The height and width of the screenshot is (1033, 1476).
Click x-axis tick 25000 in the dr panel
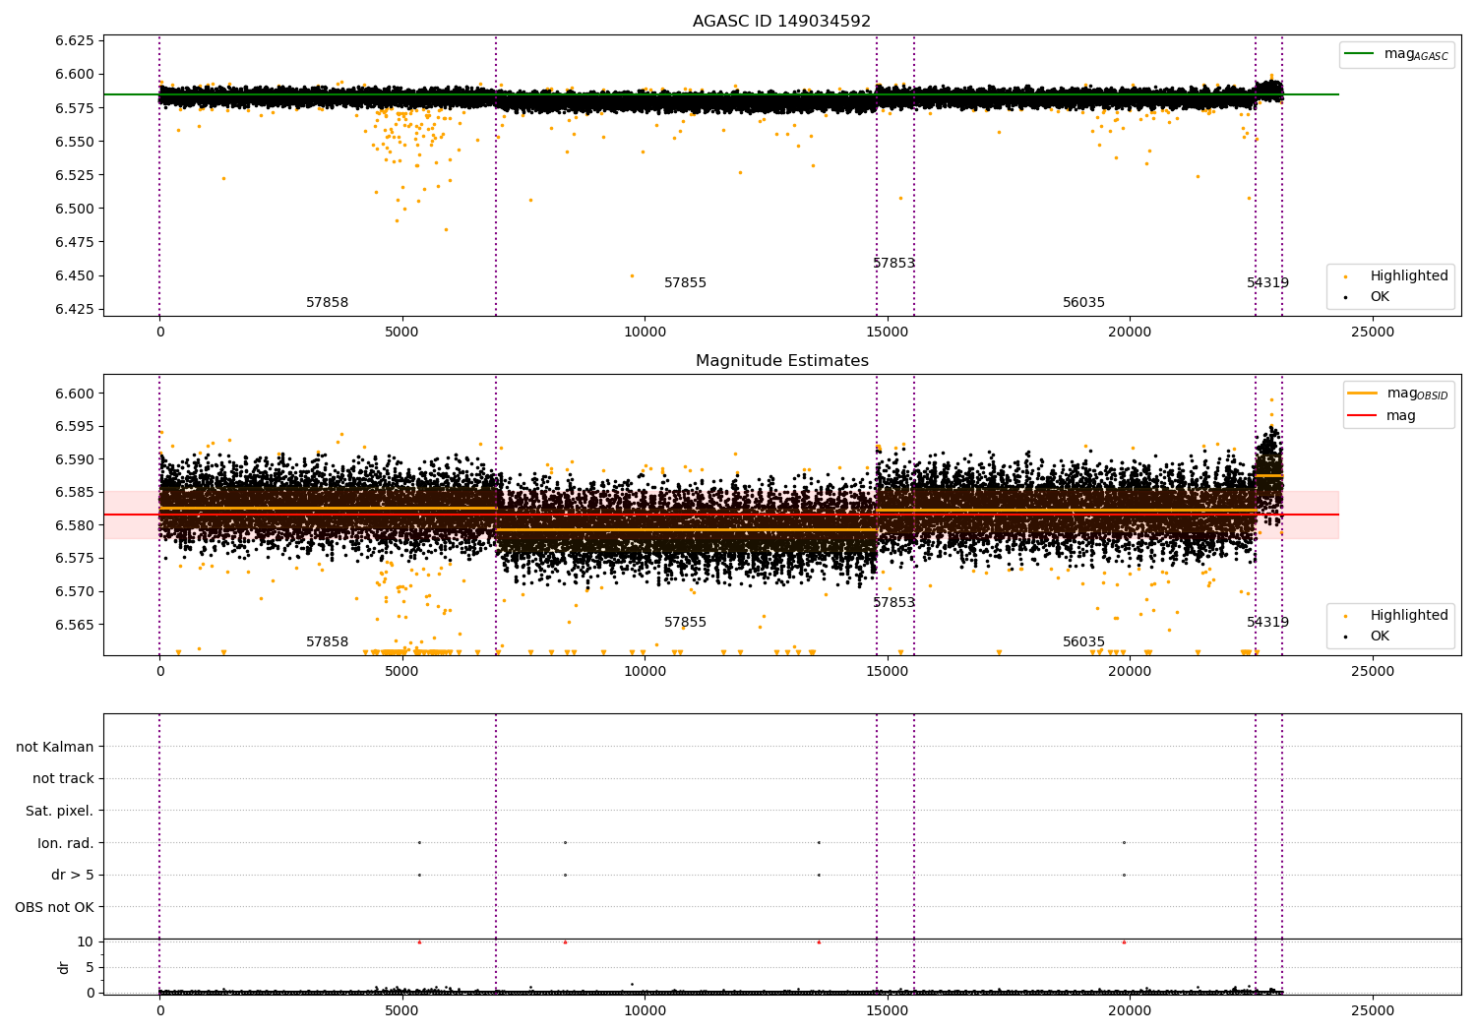pos(1372,1011)
